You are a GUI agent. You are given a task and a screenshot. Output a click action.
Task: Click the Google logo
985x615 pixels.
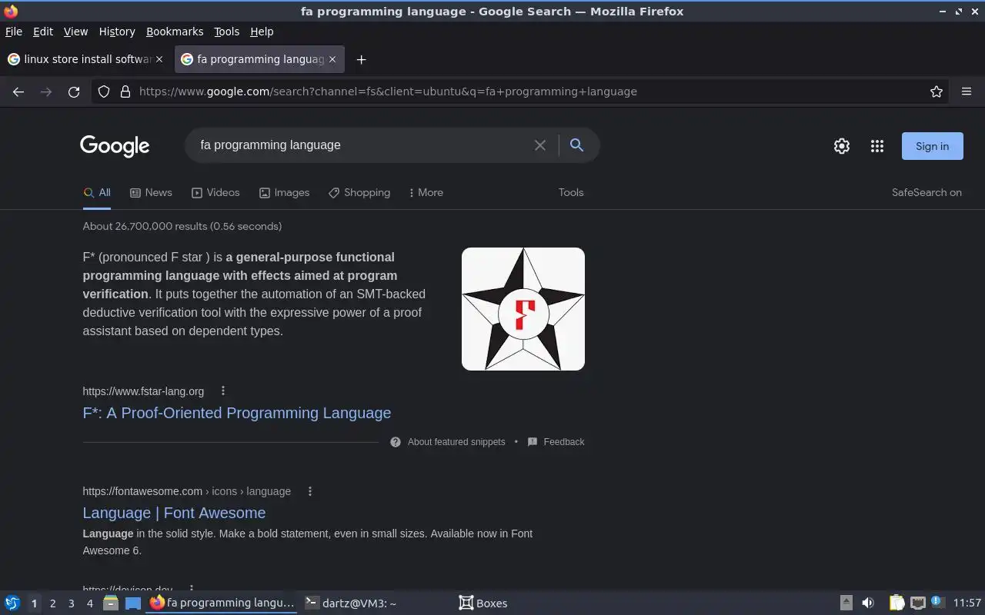pyautogui.click(x=115, y=146)
